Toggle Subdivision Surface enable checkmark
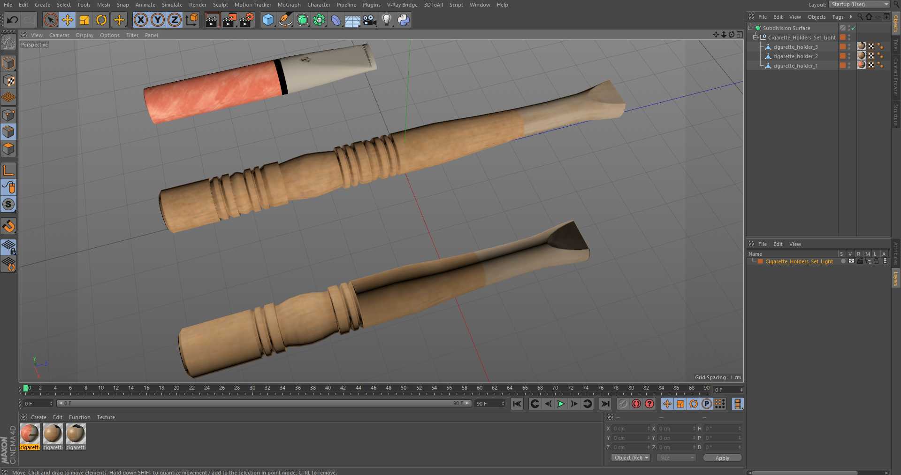901x475 pixels. (854, 28)
